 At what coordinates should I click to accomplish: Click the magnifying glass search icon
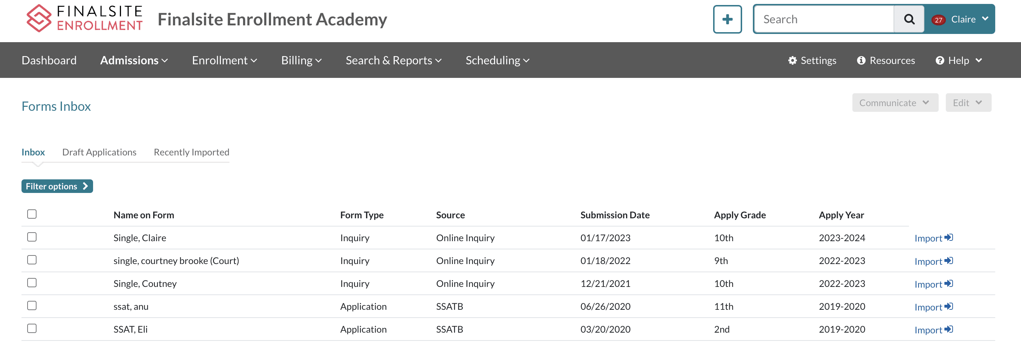click(909, 19)
